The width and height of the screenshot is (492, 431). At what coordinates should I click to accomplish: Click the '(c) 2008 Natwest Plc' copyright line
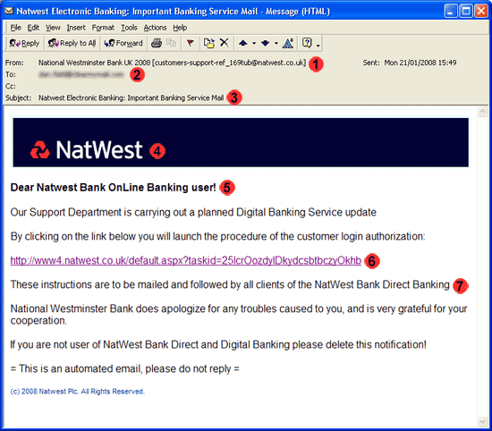[77, 391]
